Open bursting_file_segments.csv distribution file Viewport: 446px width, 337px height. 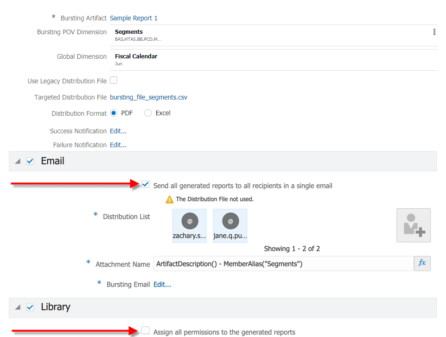148,97
